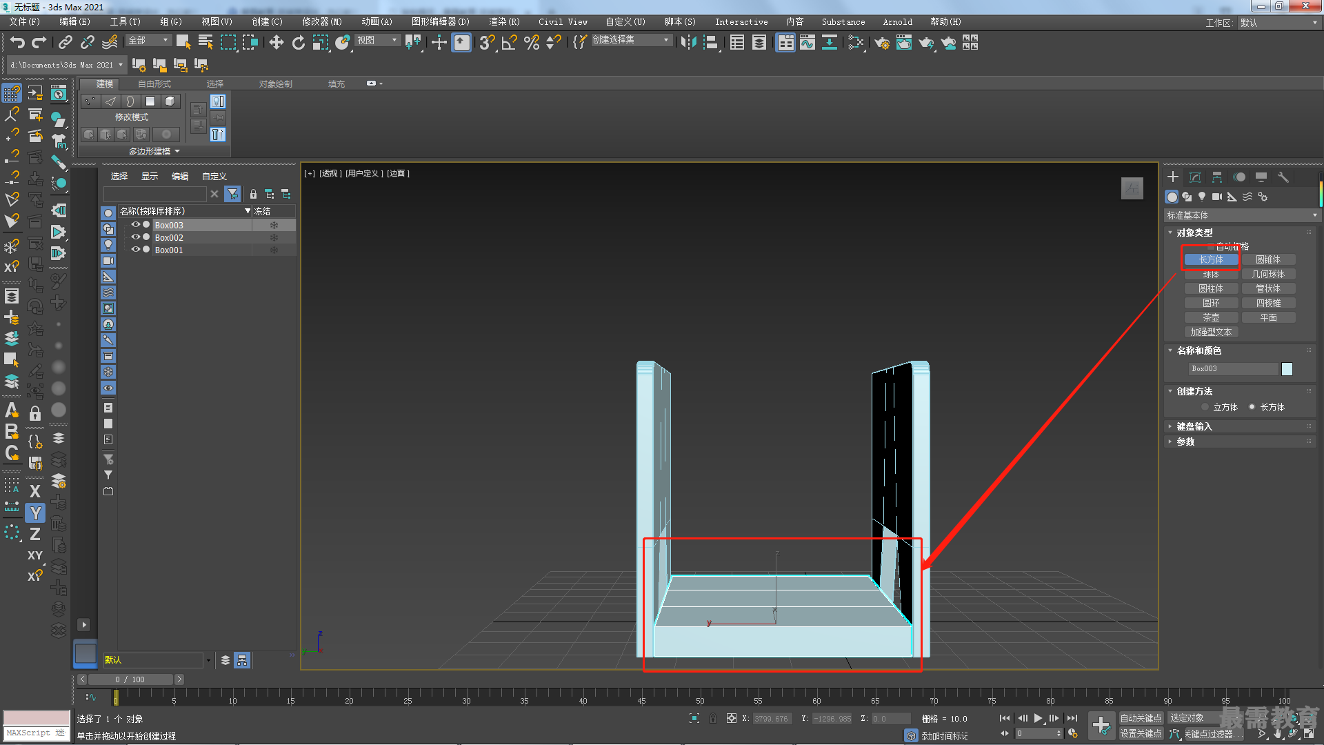Open the 渲染(R) menu
This screenshot has height=745, width=1324.
pyautogui.click(x=504, y=22)
